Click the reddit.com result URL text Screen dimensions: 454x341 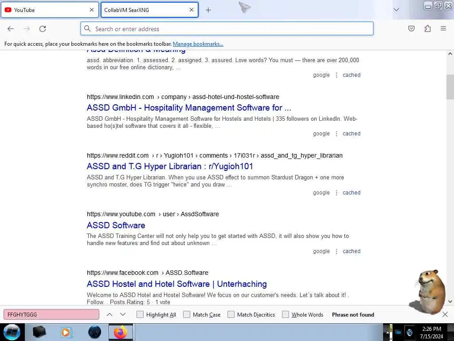click(x=215, y=156)
